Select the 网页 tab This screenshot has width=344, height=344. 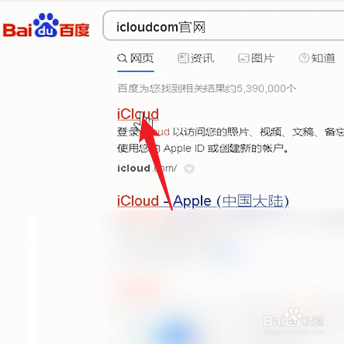point(136,58)
